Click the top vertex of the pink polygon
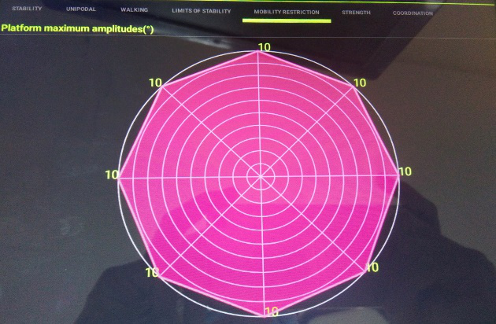Screen dimensions: 496x324 tap(259, 53)
